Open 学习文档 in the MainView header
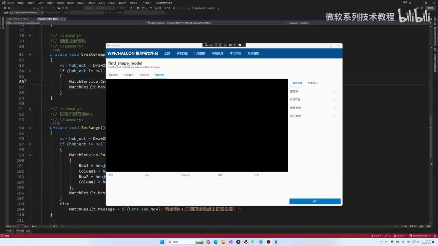This screenshot has height=246, width=438. point(235,53)
